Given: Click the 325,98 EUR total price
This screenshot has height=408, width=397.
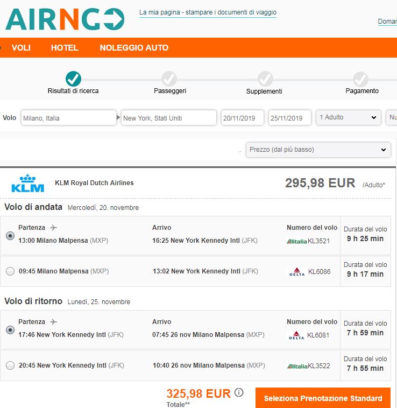Looking at the screenshot, I should [x=198, y=393].
